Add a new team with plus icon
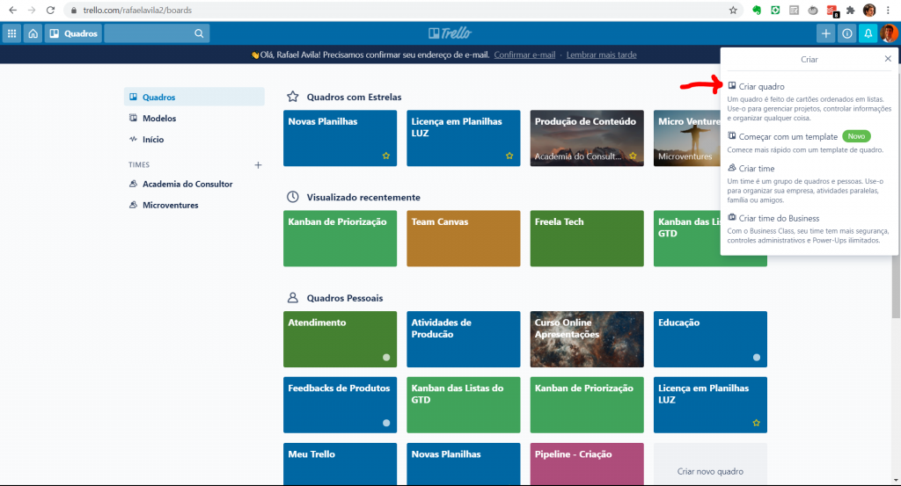Image resolution: width=901 pixels, height=486 pixels. pyautogui.click(x=258, y=164)
